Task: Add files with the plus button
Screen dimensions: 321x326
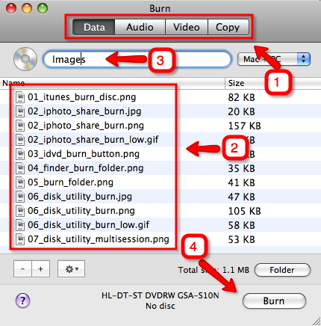Action: (41, 269)
